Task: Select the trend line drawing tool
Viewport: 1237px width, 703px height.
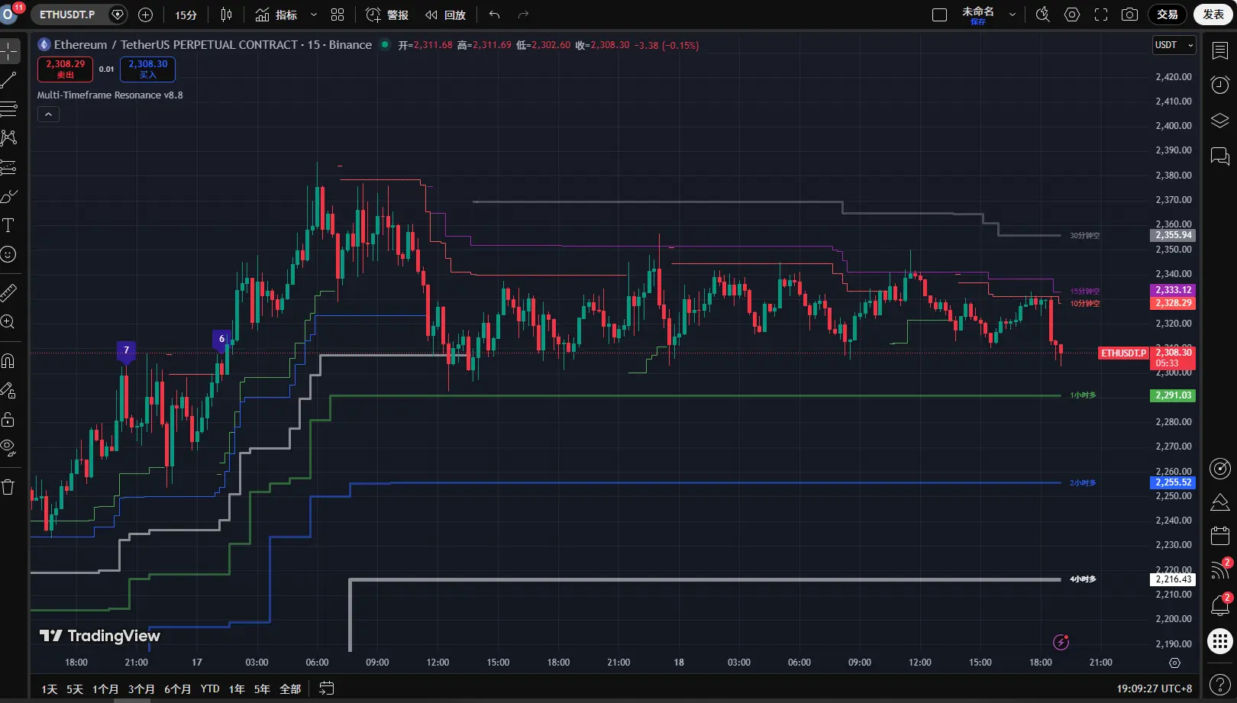Action: (x=9, y=80)
